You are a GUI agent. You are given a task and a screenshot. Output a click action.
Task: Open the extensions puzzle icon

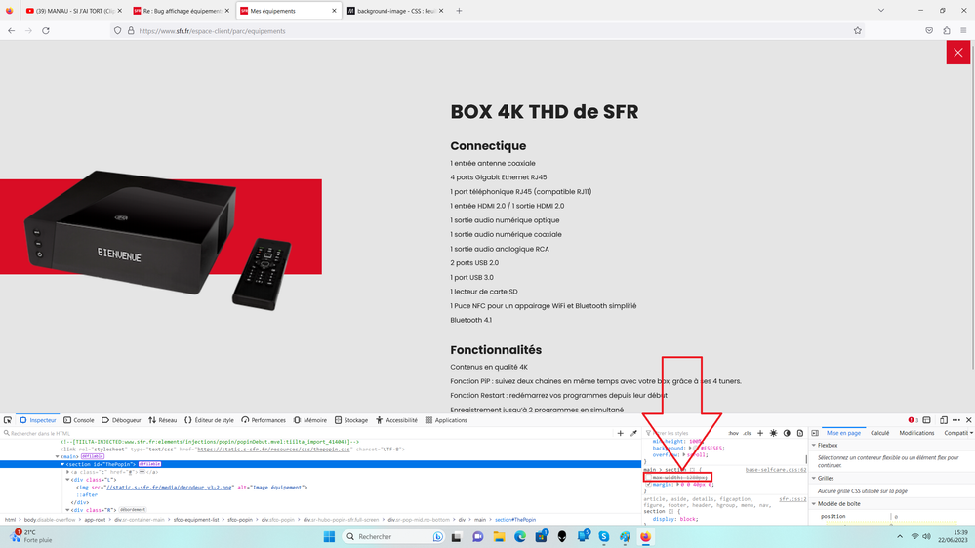(x=947, y=30)
